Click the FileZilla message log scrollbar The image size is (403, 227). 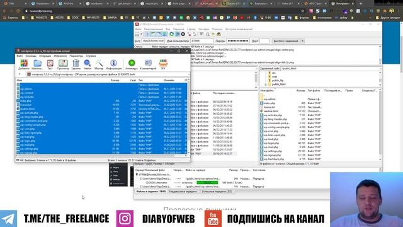click(x=380, y=55)
